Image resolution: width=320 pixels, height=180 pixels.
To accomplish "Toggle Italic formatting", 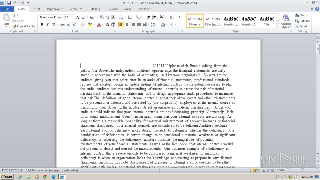I will [47, 24].
